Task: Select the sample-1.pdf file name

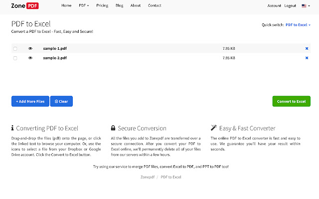Action: coord(55,48)
